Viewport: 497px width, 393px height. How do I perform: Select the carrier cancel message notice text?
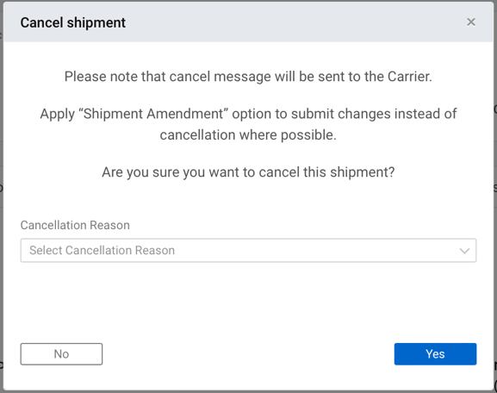coord(248,77)
